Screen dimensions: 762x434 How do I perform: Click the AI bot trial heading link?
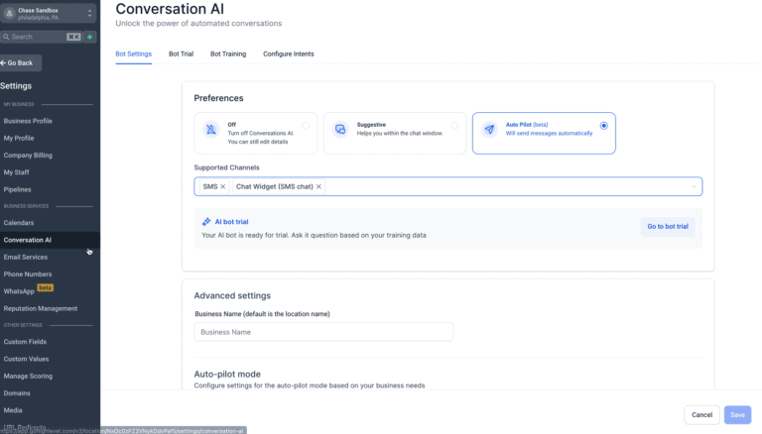232,221
